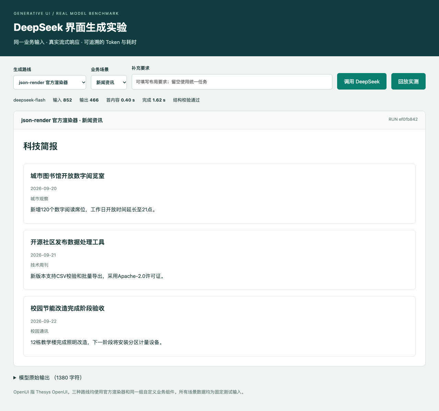Click the 技术周刊 source label

(x=39, y=265)
